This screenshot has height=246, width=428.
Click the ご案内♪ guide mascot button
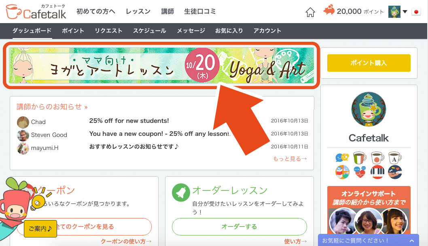(40, 229)
